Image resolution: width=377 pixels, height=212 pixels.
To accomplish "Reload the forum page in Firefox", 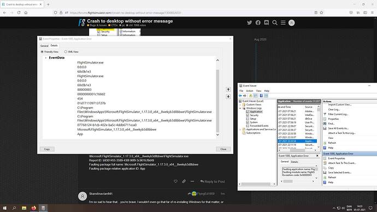I will [19, 13].
